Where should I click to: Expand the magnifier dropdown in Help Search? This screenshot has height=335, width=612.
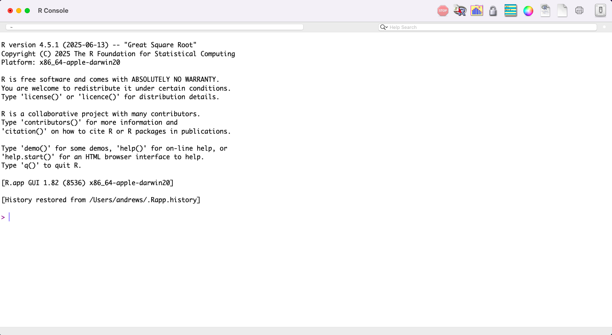(x=384, y=27)
